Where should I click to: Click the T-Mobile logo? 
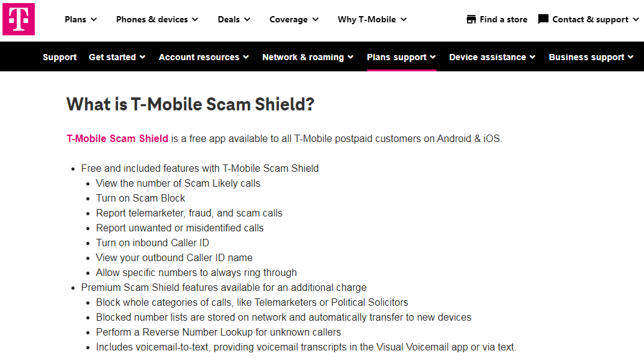coord(19,19)
